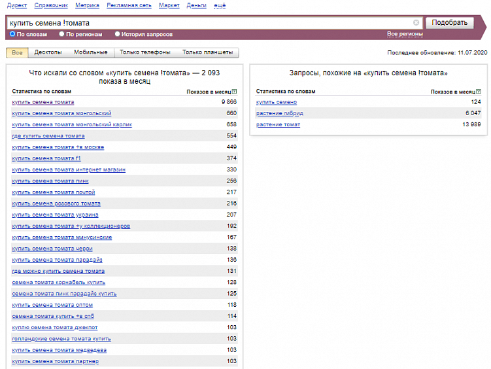The image size is (491, 369).
Task: Open 'семена томата купить +в спб' query
Action: pyautogui.click(x=53, y=317)
